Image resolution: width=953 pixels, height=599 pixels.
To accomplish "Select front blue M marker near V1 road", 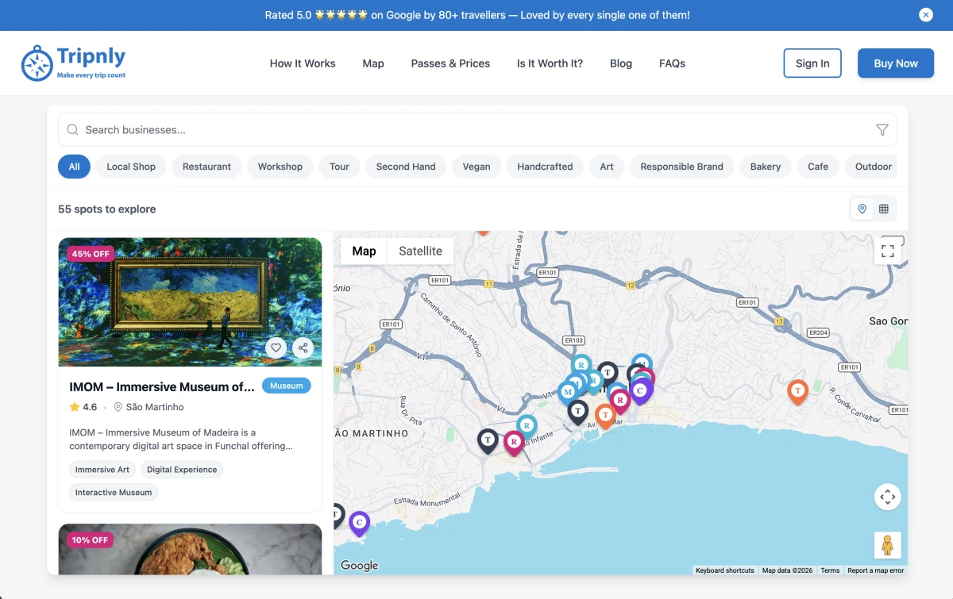I will click(x=568, y=393).
